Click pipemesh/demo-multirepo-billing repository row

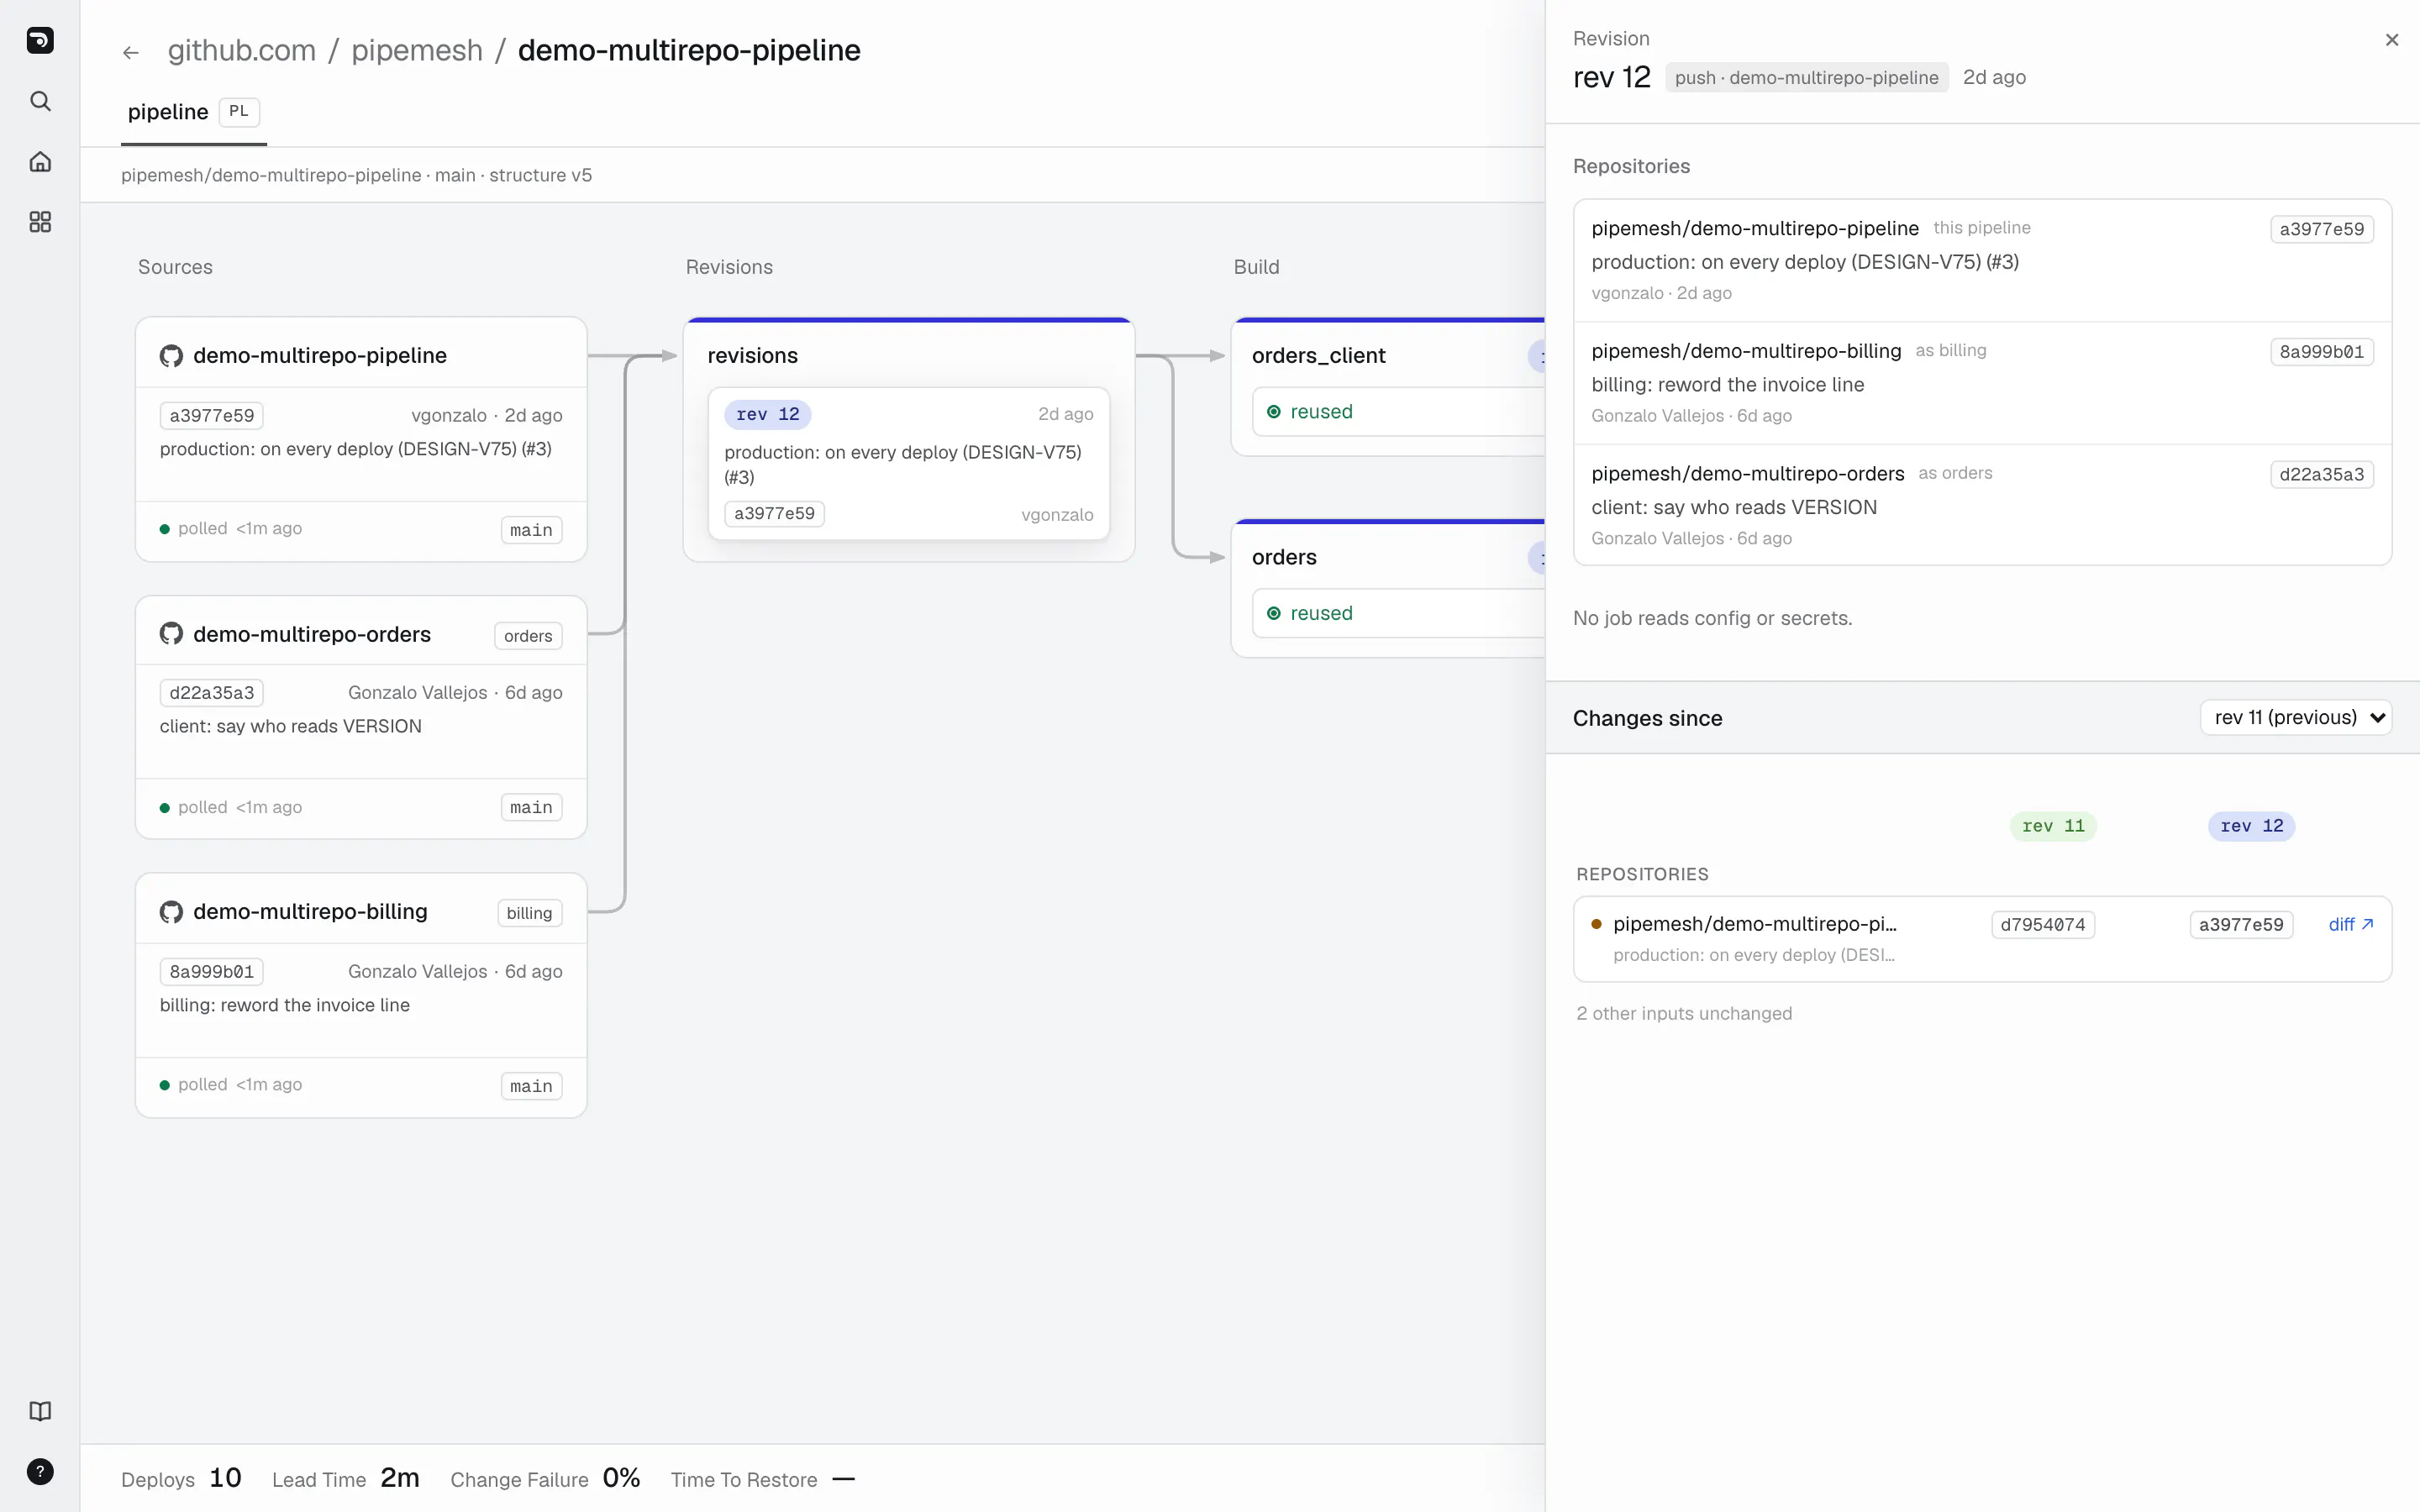[1982, 383]
